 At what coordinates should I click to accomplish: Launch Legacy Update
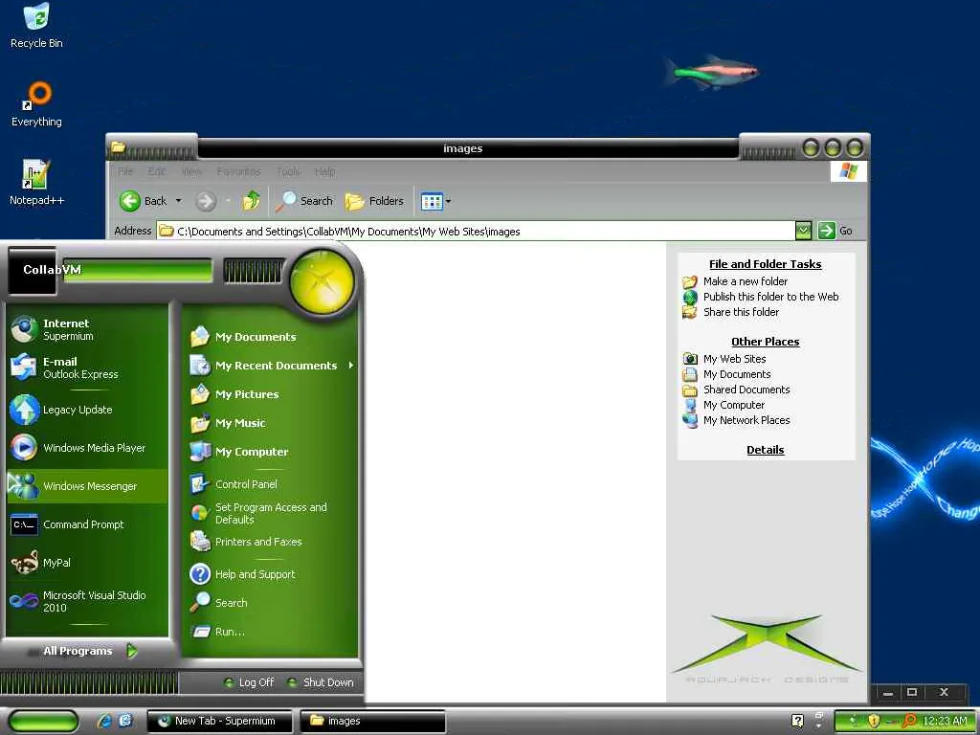pyautogui.click(x=87, y=410)
